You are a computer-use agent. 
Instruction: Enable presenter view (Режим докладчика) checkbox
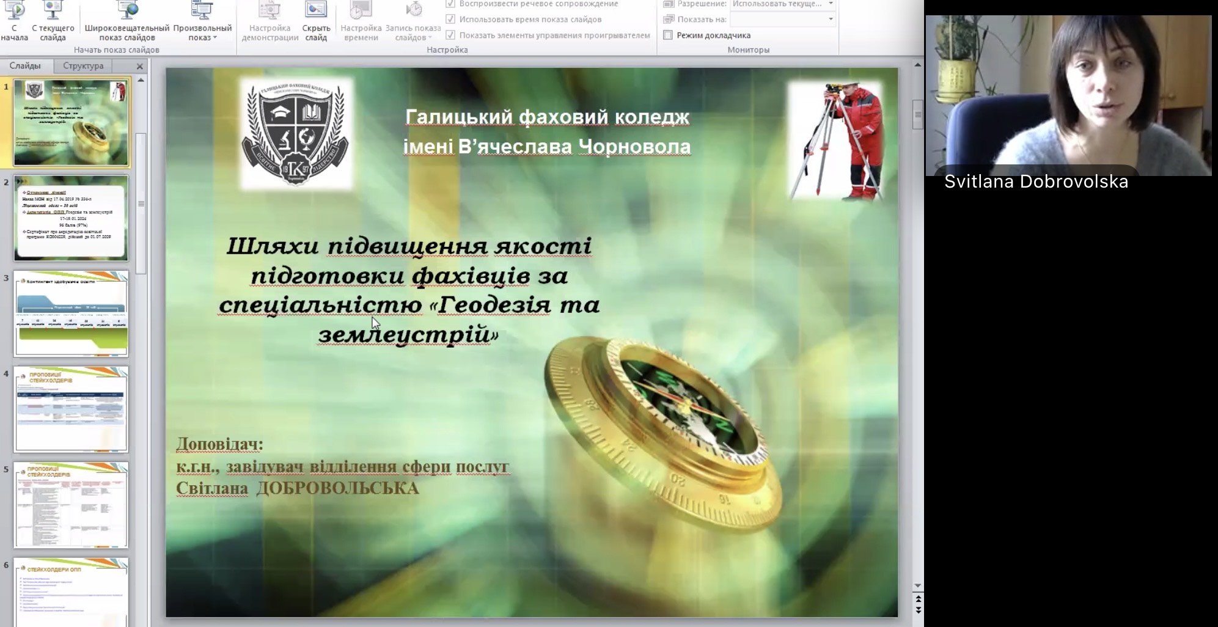click(668, 35)
